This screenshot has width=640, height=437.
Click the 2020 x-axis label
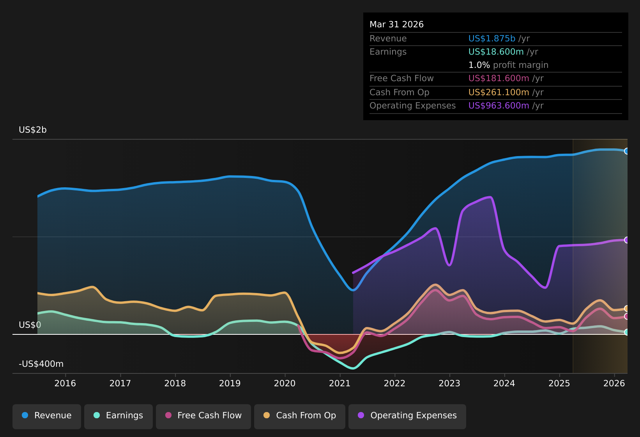coord(285,384)
